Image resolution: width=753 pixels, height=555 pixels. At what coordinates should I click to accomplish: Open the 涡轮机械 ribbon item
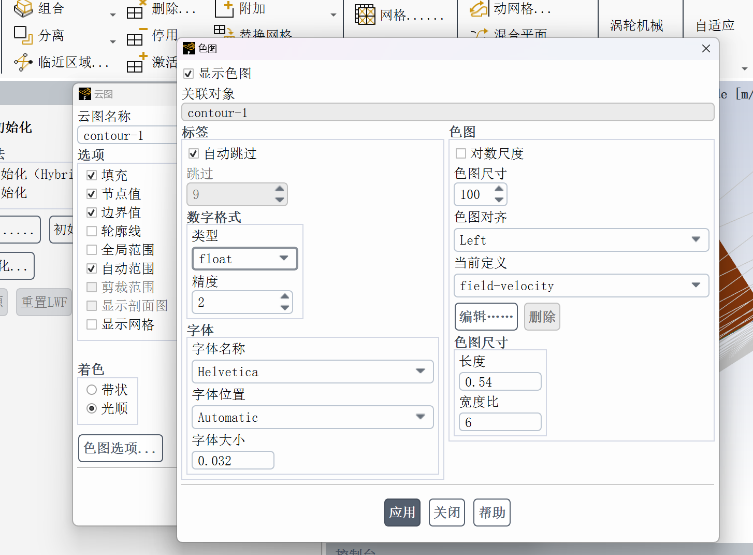(x=636, y=25)
